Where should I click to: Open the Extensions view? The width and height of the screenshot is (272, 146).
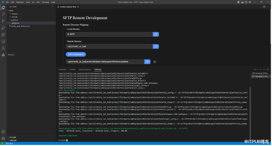coord(3,35)
